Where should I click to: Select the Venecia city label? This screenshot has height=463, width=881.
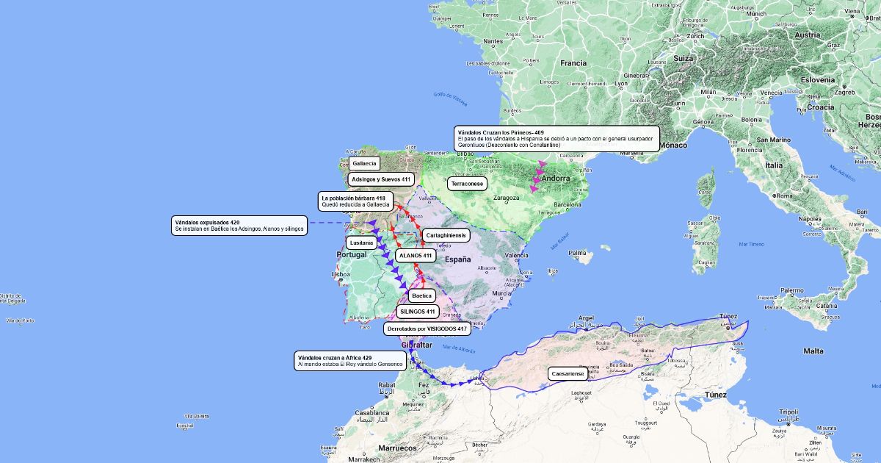(771, 93)
